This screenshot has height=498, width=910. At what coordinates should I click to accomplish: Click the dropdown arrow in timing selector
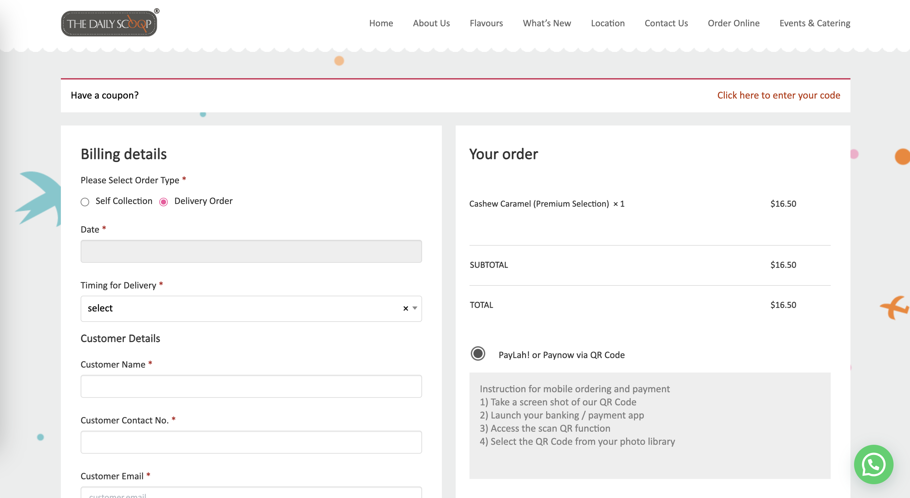[415, 308]
